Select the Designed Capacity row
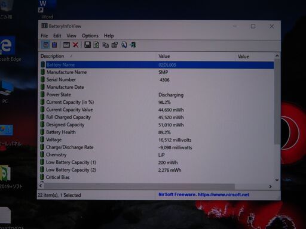306x229 pixels. [157, 125]
